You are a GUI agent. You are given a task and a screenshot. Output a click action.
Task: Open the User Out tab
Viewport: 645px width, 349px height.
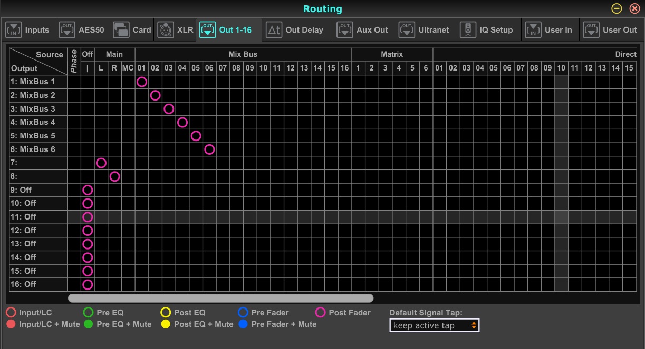tap(611, 30)
